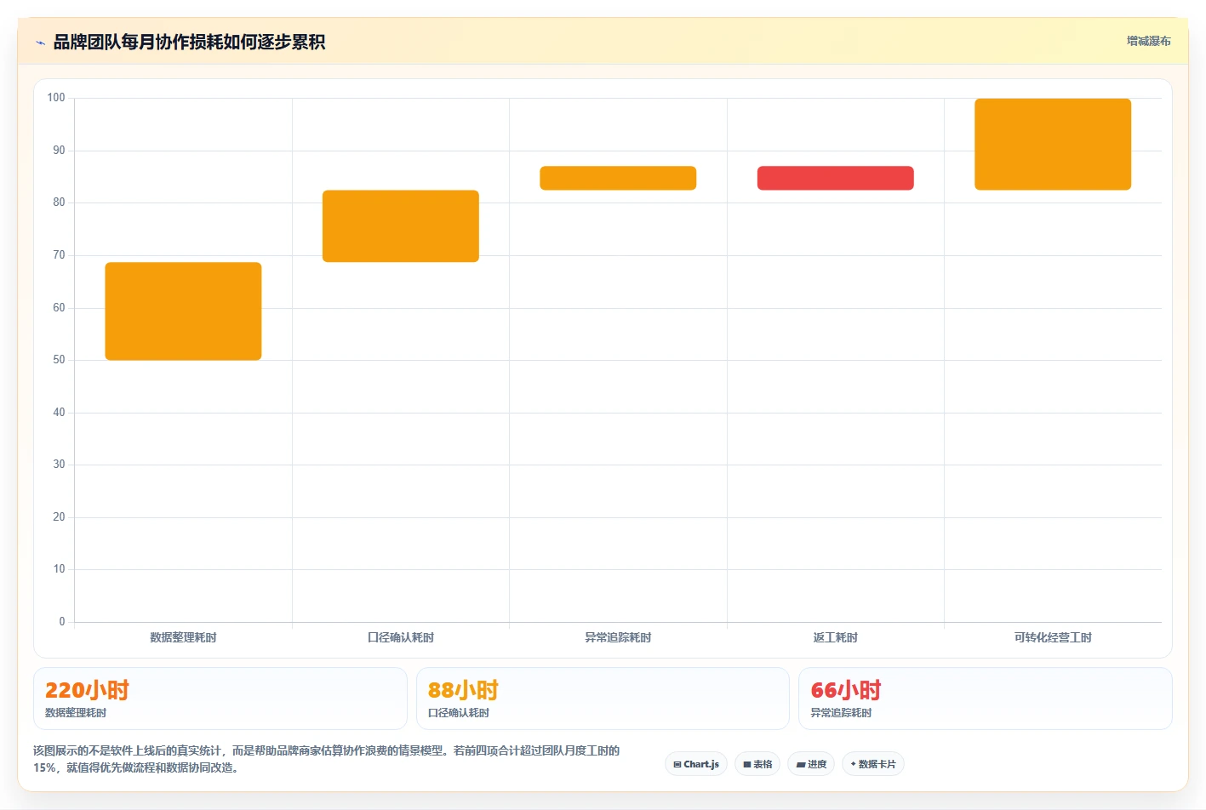Click the 增减瀑布 label in the header
Screen dimensions: 1206x810
tap(1148, 41)
